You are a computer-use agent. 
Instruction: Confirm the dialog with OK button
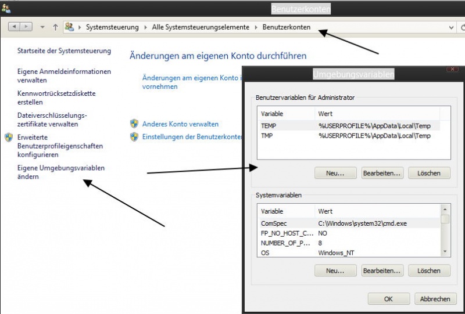pos(388,299)
